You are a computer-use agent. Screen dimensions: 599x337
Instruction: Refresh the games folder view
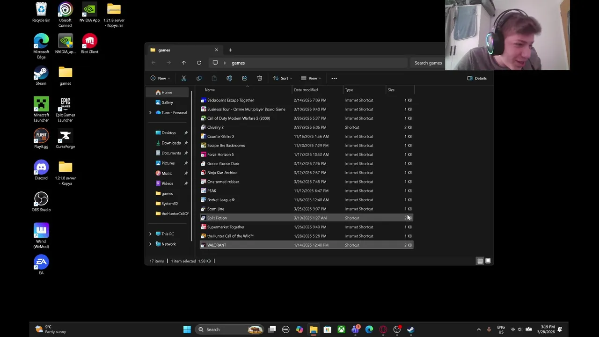199,63
